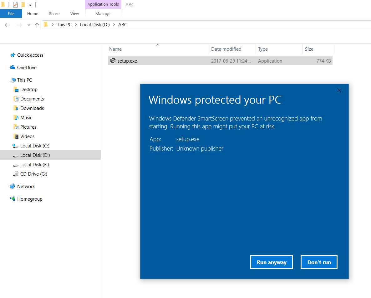
Task: Click the Quick access star icon
Action: click(x=13, y=55)
